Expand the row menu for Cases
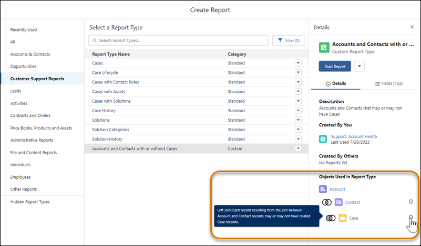Screen dimensions: 421x246 [x=298, y=63]
